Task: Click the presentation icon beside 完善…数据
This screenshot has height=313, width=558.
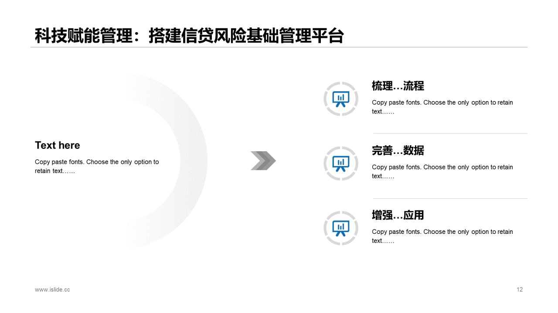Action: point(341,163)
